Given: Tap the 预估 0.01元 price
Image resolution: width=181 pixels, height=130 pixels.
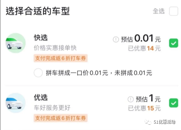Looking at the screenshot, I should [141, 38].
